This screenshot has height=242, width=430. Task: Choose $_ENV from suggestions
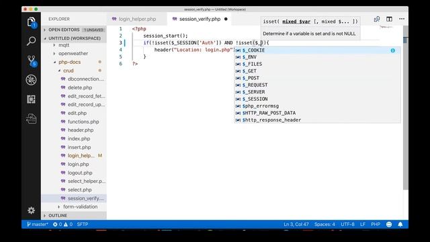tap(318, 57)
